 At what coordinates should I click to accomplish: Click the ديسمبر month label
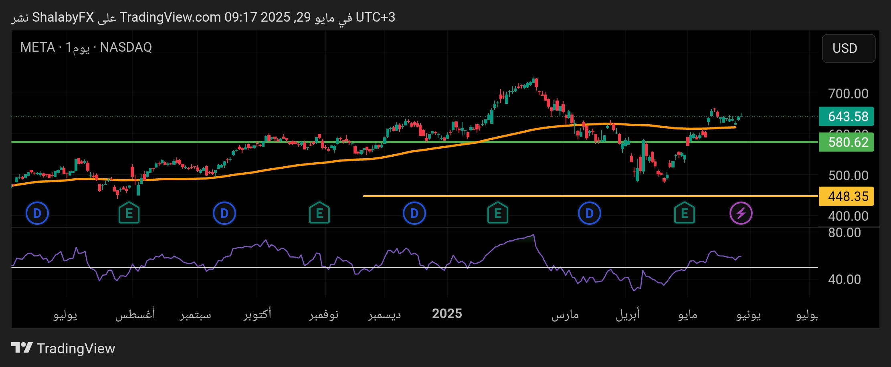pos(384,314)
